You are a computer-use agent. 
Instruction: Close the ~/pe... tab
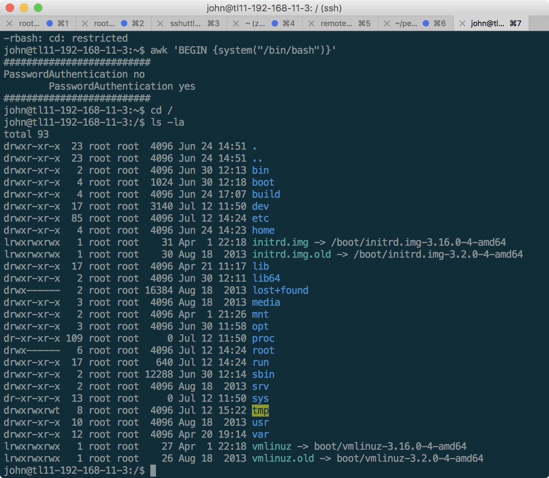tap(387, 24)
